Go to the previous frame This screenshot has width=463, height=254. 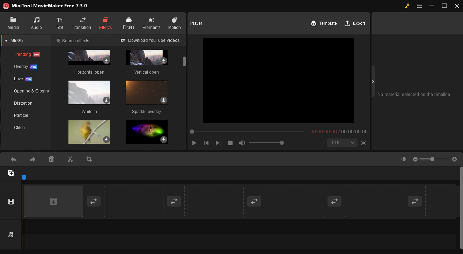click(x=206, y=143)
